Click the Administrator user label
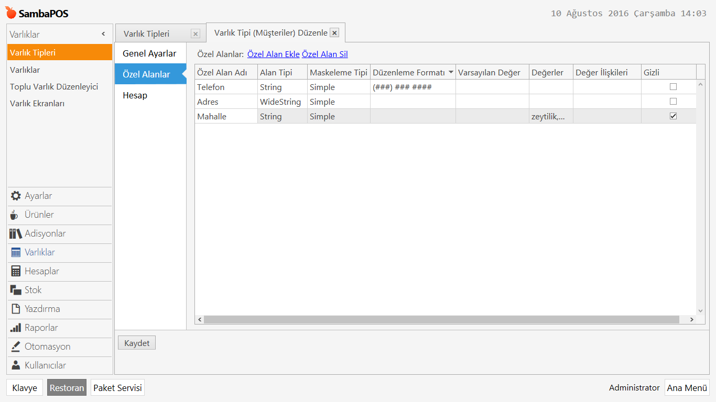 coord(634,388)
